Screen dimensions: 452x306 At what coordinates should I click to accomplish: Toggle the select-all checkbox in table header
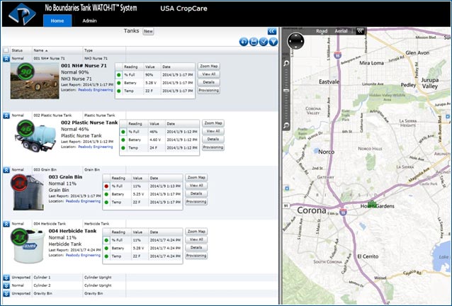pyautogui.click(x=6, y=50)
